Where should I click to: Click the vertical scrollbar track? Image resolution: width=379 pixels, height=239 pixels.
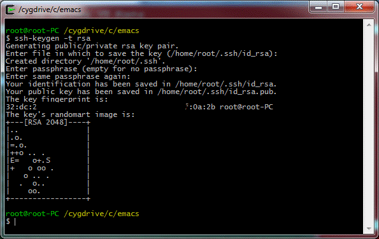(x=369, y=126)
